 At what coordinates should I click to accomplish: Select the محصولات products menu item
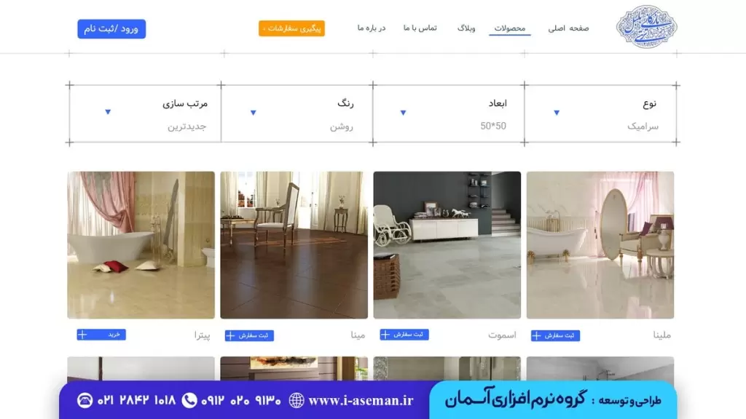tap(509, 28)
